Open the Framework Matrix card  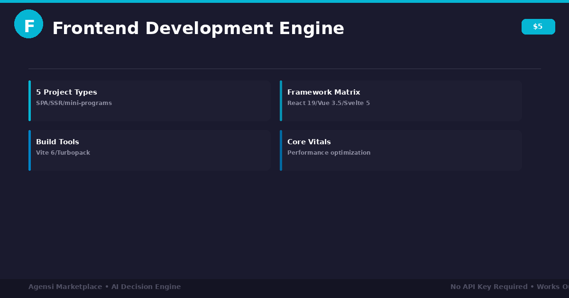(x=401, y=101)
